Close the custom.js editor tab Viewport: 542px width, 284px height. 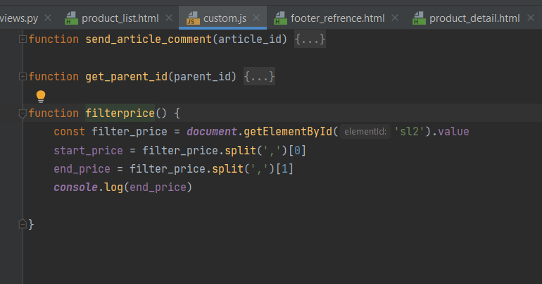(x=256, y=18)
